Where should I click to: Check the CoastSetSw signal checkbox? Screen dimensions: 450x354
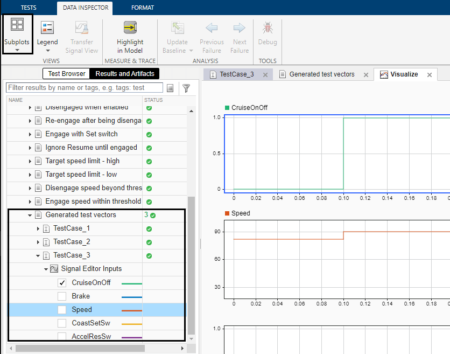62,323
